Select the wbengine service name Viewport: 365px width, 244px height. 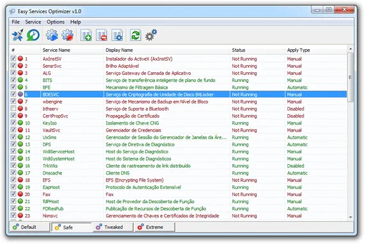pos(53,102)
